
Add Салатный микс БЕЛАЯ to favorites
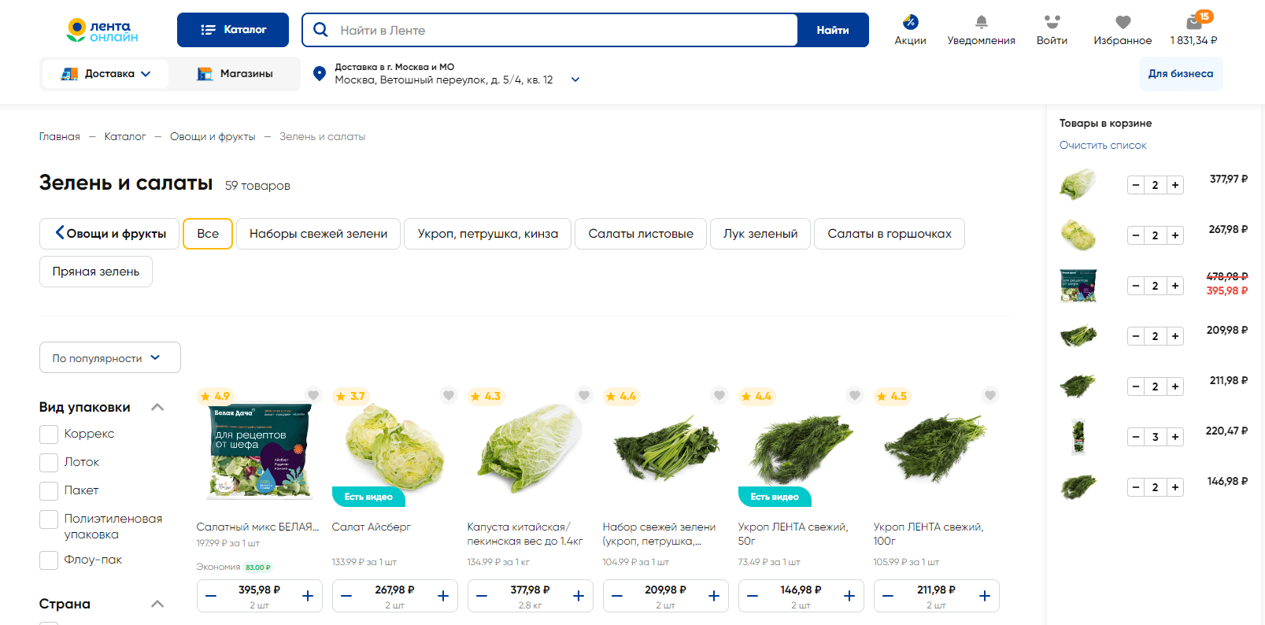point(313,395)
